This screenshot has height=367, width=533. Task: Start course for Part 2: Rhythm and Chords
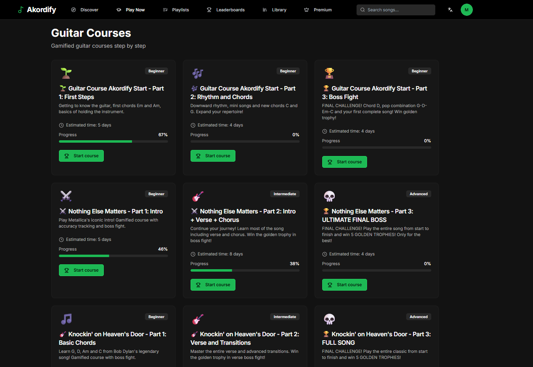(213, 156)
